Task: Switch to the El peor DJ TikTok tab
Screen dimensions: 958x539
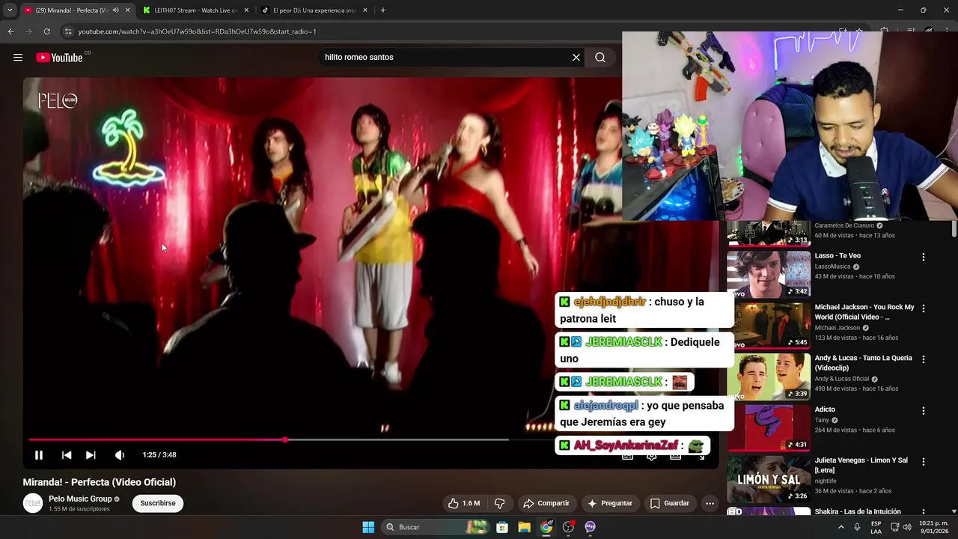Action: click(x=314, y=10)
